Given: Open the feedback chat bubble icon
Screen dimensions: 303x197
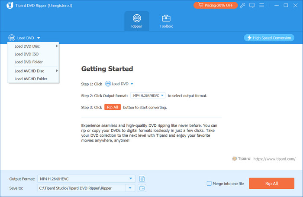Looking at the screenshot, I should pyautogui.click(x=252, y=5).
